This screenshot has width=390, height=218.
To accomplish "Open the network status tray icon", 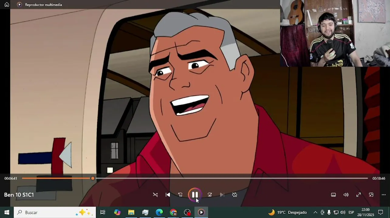I will pyautogui.click(x=336, y=212).
